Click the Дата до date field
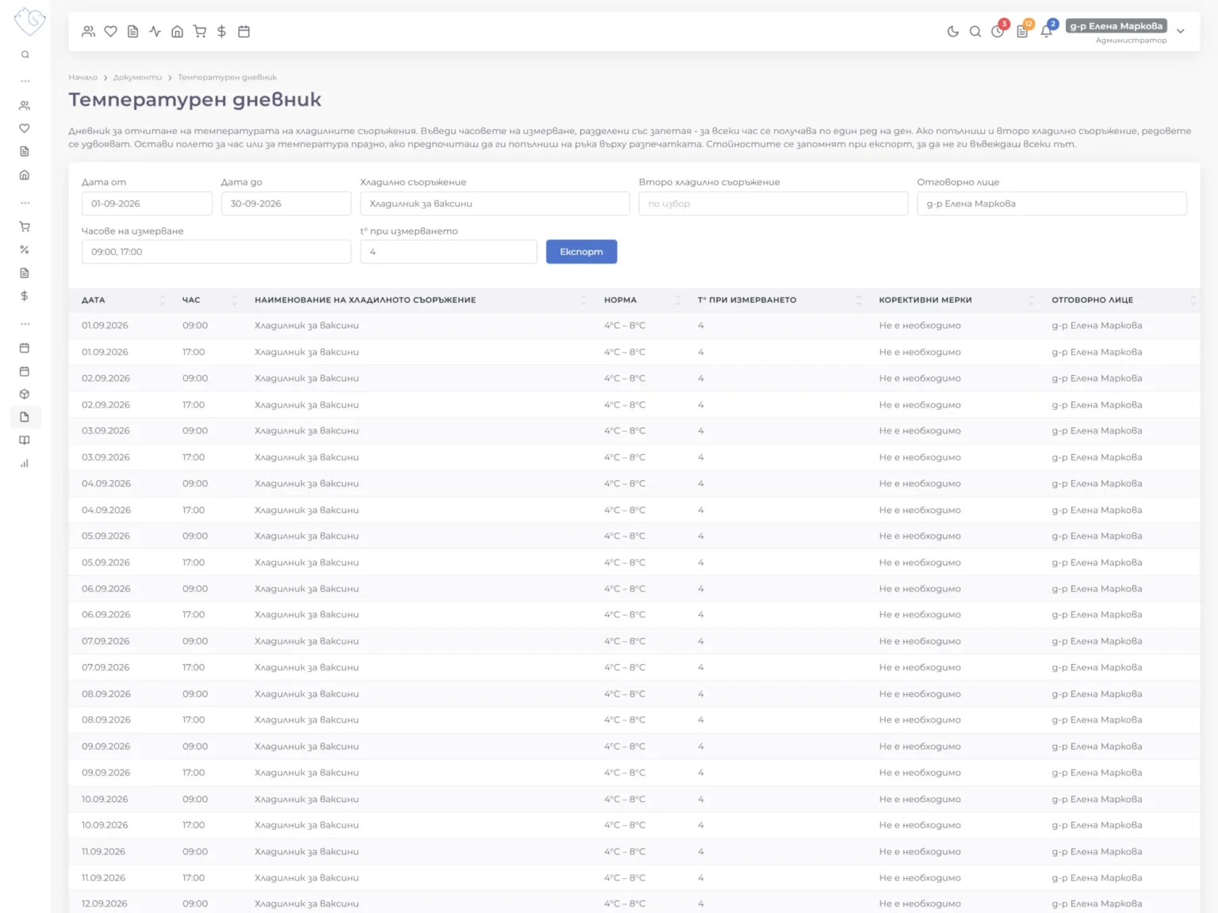The height and width of the screenshot is (913, 1218). (286, 204)
